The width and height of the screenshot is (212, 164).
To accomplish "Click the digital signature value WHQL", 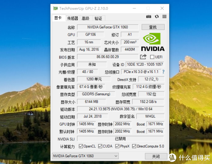I will pyautogui.click(x=151, y=116).
